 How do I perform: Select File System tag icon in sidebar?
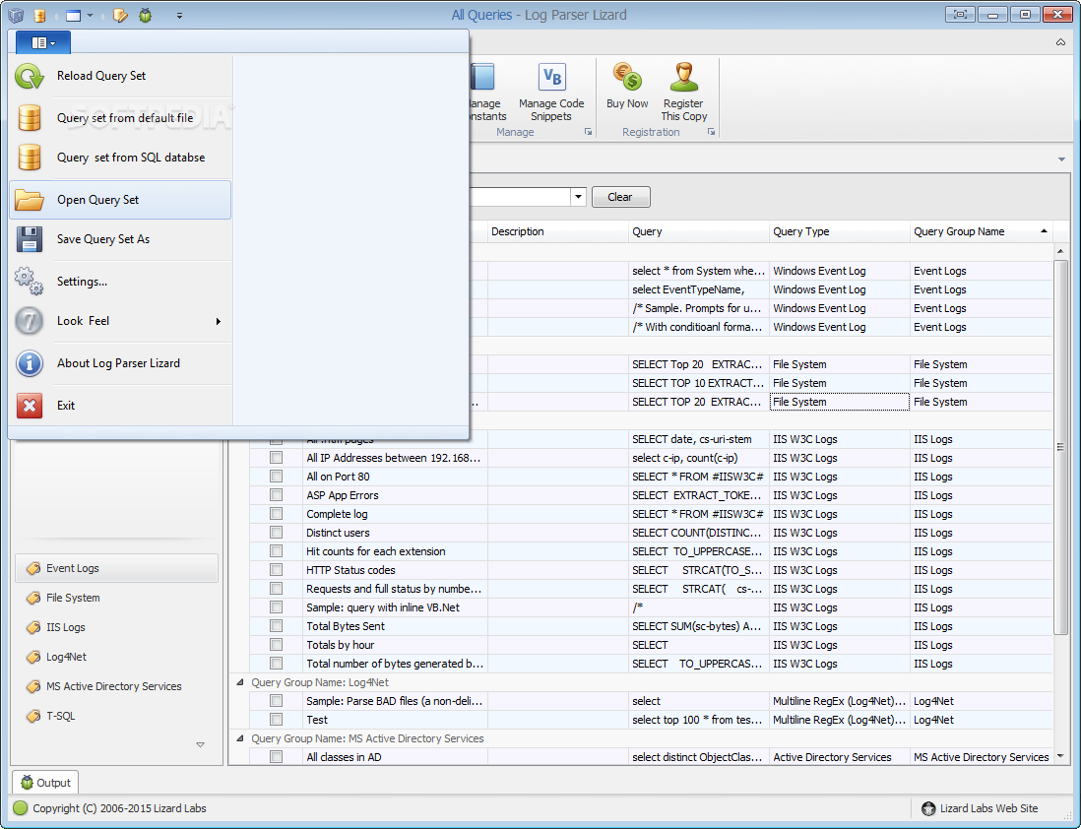pyautogui.click(x=33, y=598)
